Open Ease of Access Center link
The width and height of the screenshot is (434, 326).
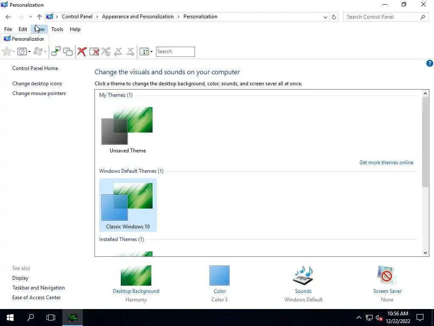(x=36, y=298)
